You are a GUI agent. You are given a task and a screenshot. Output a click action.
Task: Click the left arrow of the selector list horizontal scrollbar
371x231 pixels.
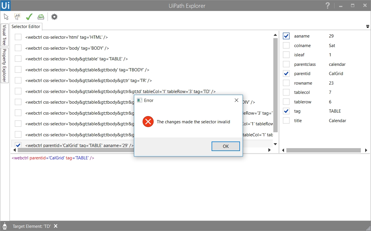pyautogui.click(x=14, y=150)
